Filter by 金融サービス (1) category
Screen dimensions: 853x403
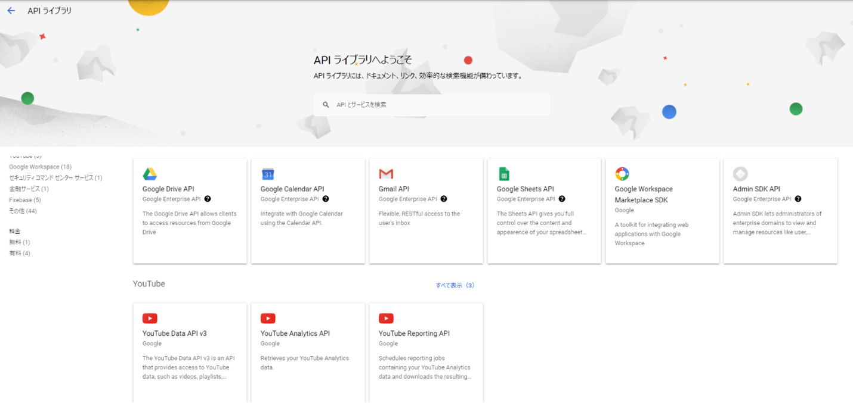(x=29, y=189)
